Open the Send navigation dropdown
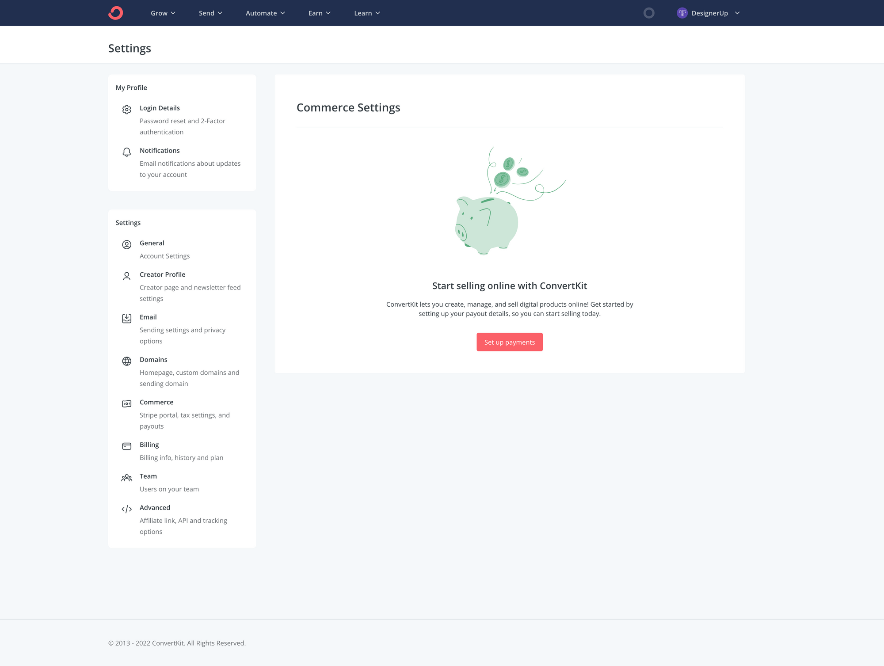884x666 pixels. click(210, 13)
